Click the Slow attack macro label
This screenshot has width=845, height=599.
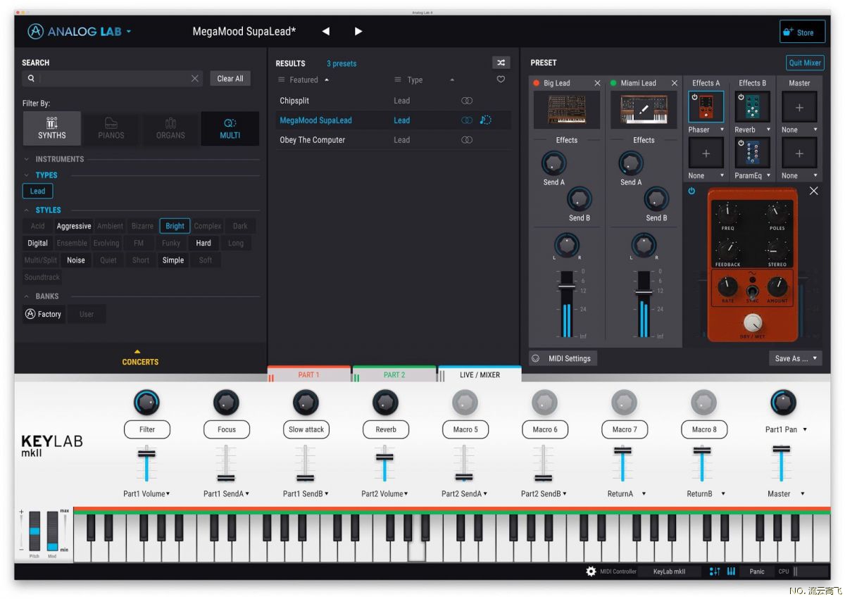click(306, 429)
